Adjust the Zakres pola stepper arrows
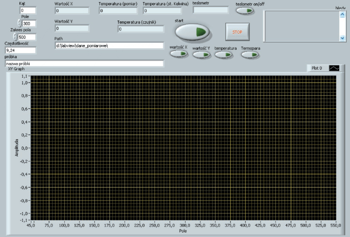 [15, 36]
